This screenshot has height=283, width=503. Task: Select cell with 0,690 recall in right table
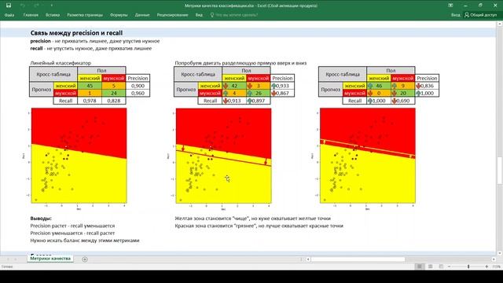point(403,101)
